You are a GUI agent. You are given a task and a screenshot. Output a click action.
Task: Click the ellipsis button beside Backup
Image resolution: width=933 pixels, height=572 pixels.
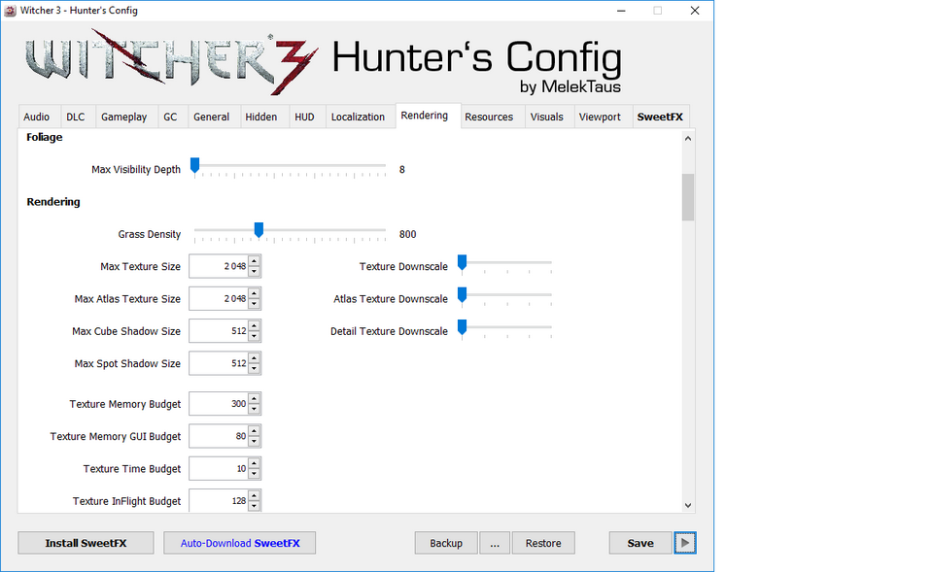click(x=495, y=543)
